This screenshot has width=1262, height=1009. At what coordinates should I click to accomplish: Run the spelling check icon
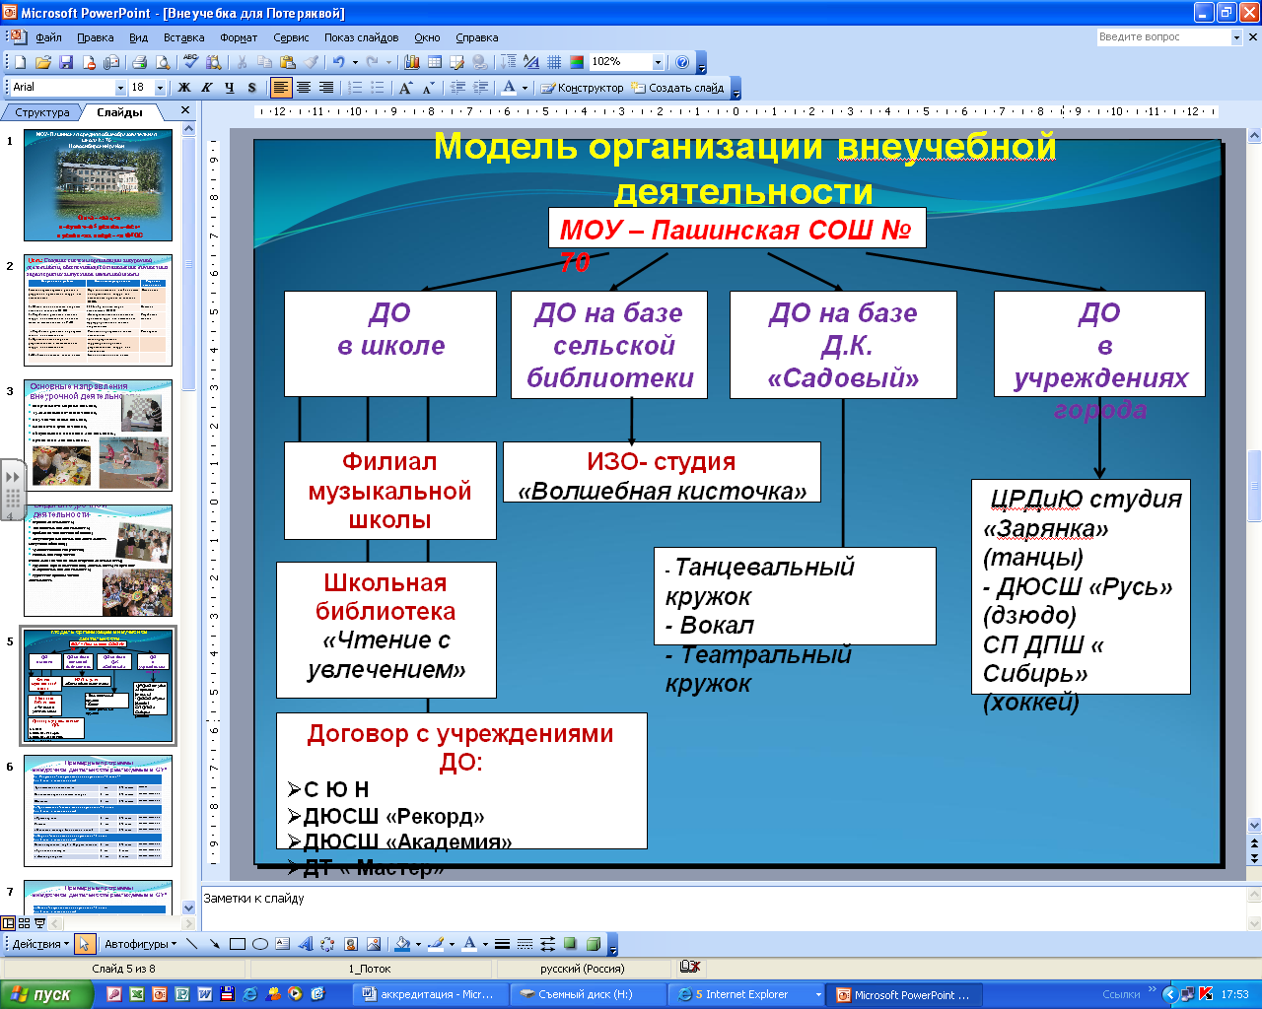(191, 62)
